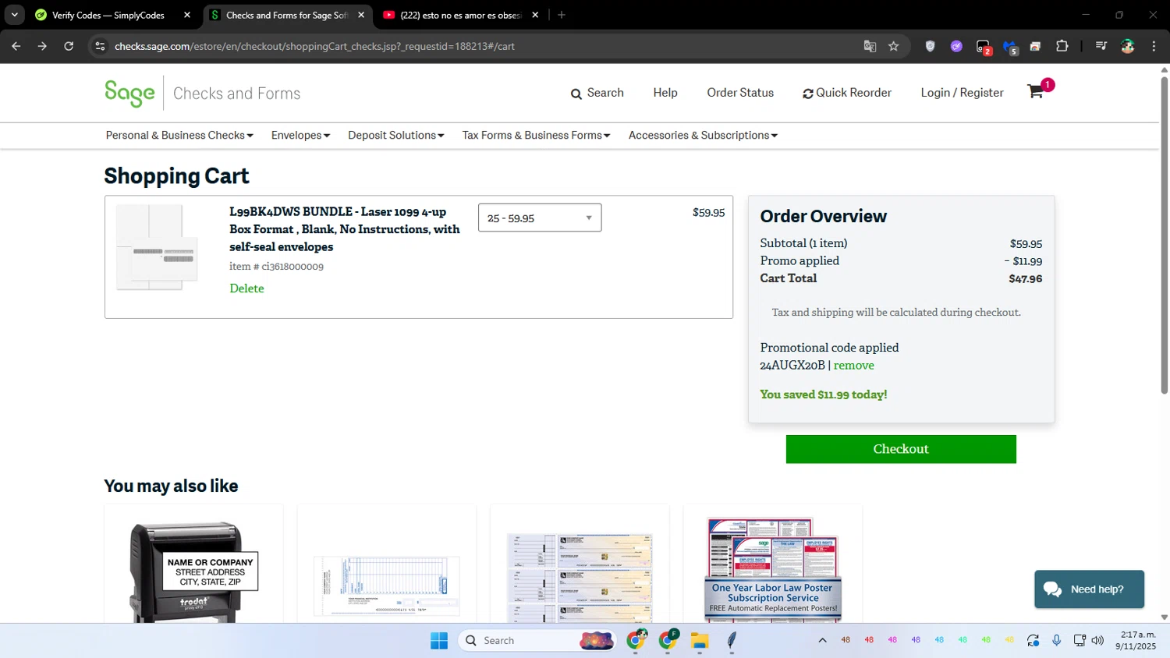The image size is (1170, 658).
Task: Click the browser address bar URL
Action: click(314, 46)
